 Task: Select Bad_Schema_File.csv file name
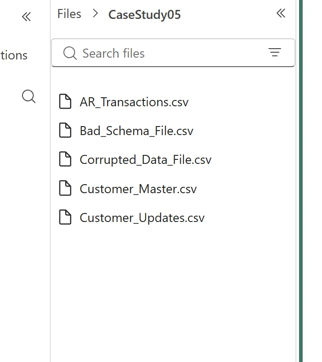[136, 131]
